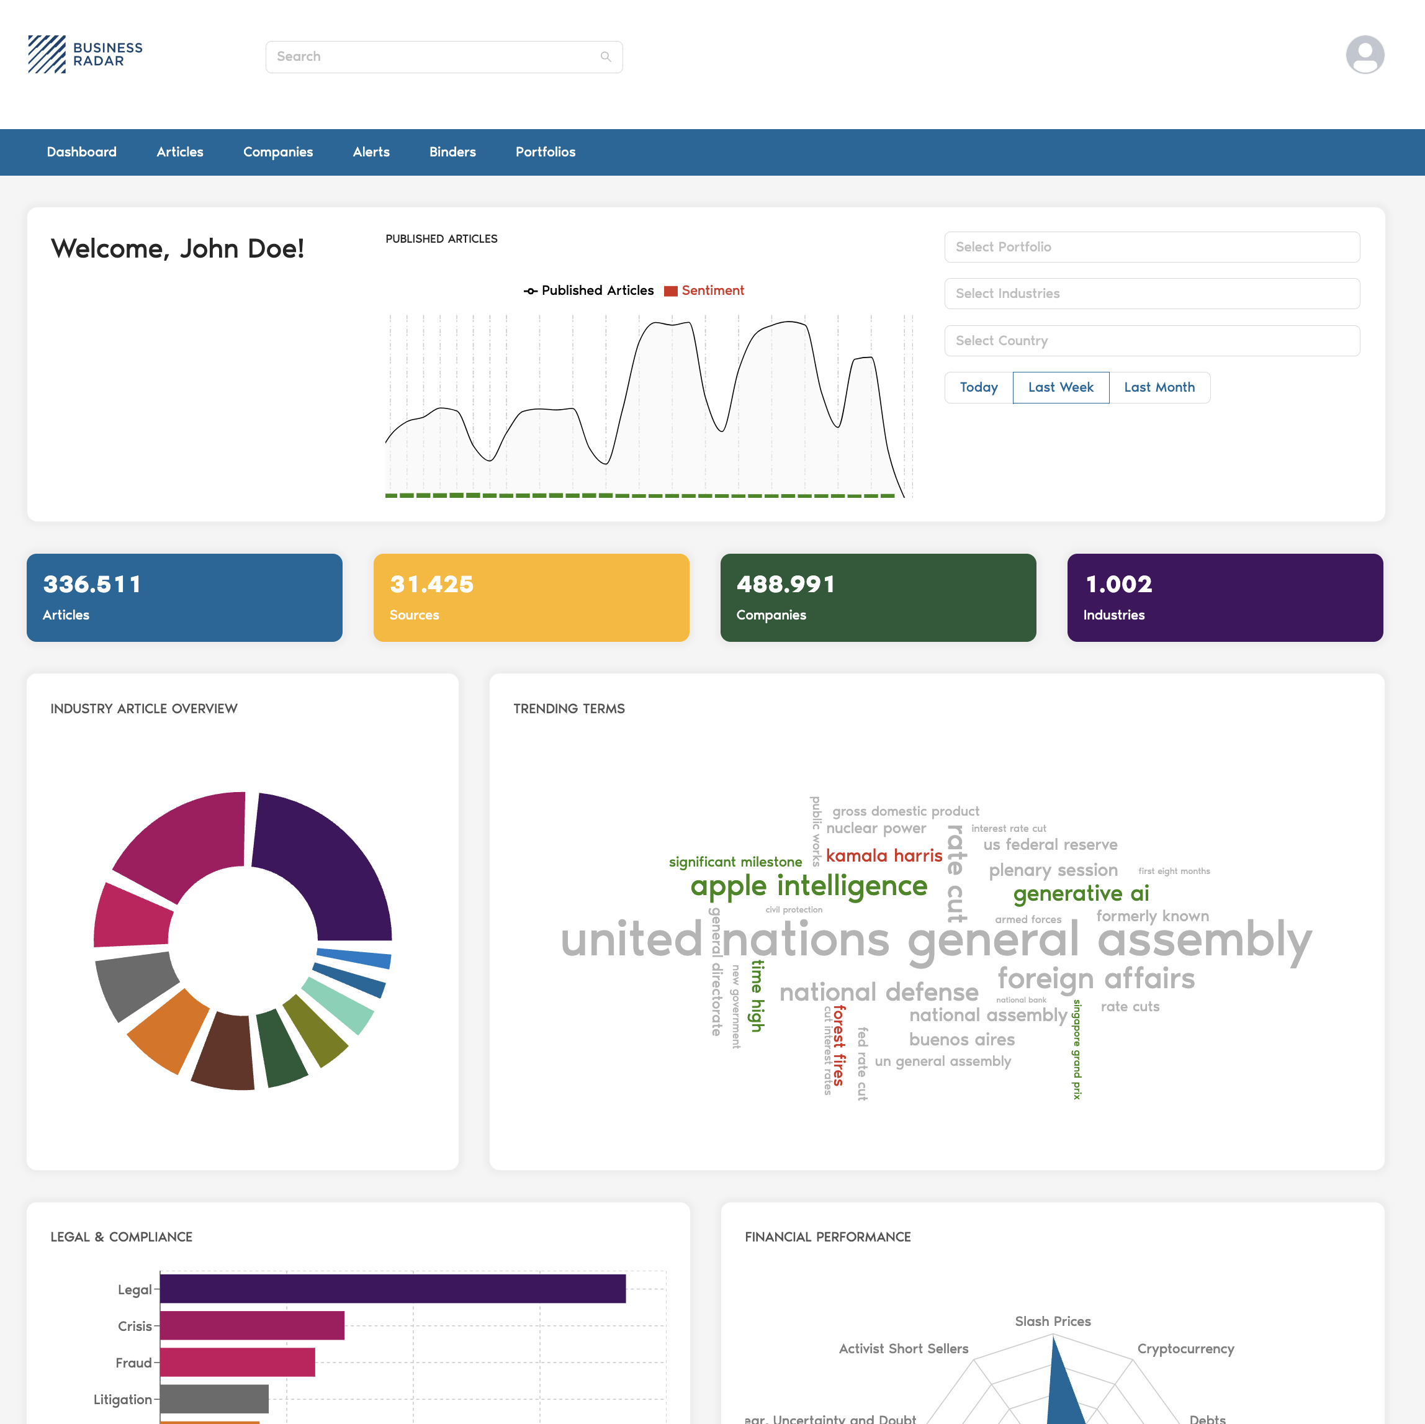
Task: Open the user profile avatar
Action: click(x=1364, y=55)
